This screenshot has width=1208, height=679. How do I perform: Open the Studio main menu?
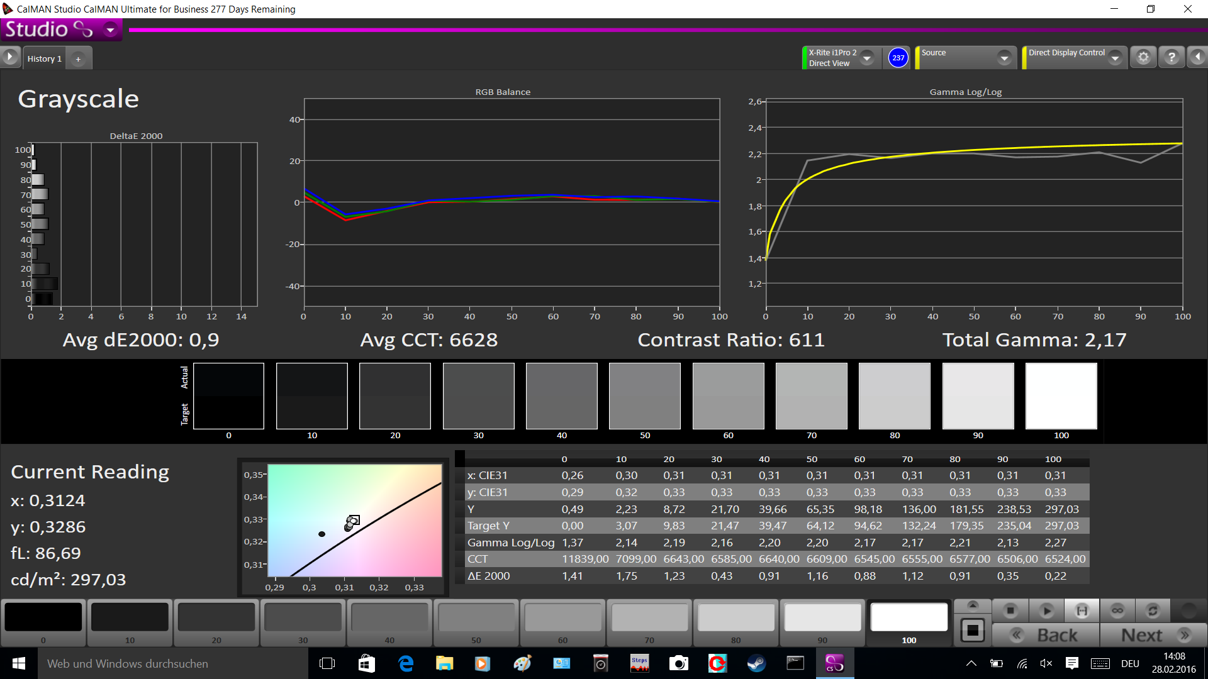click(110, 30)
